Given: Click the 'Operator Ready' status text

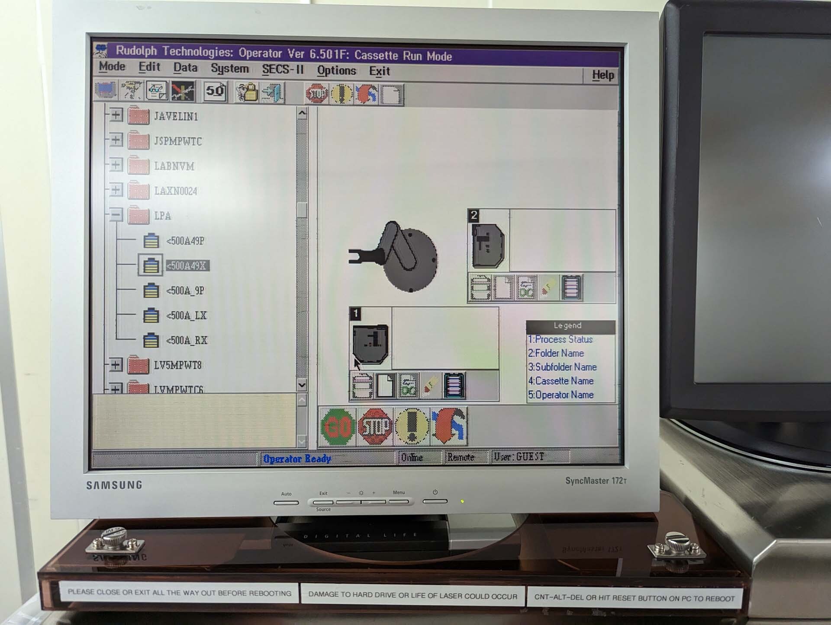Looking at the screenshot, I should pos(297,459).
